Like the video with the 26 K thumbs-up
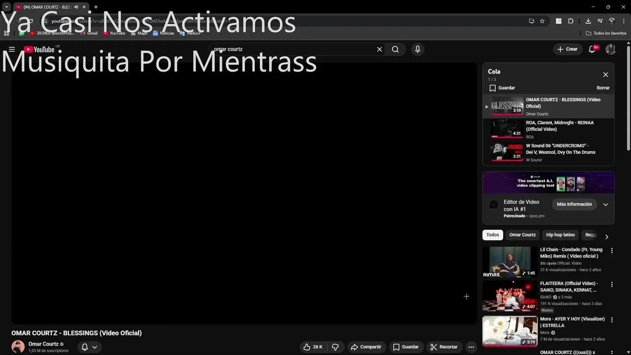 pyautogui.click(x=313, y=347)
